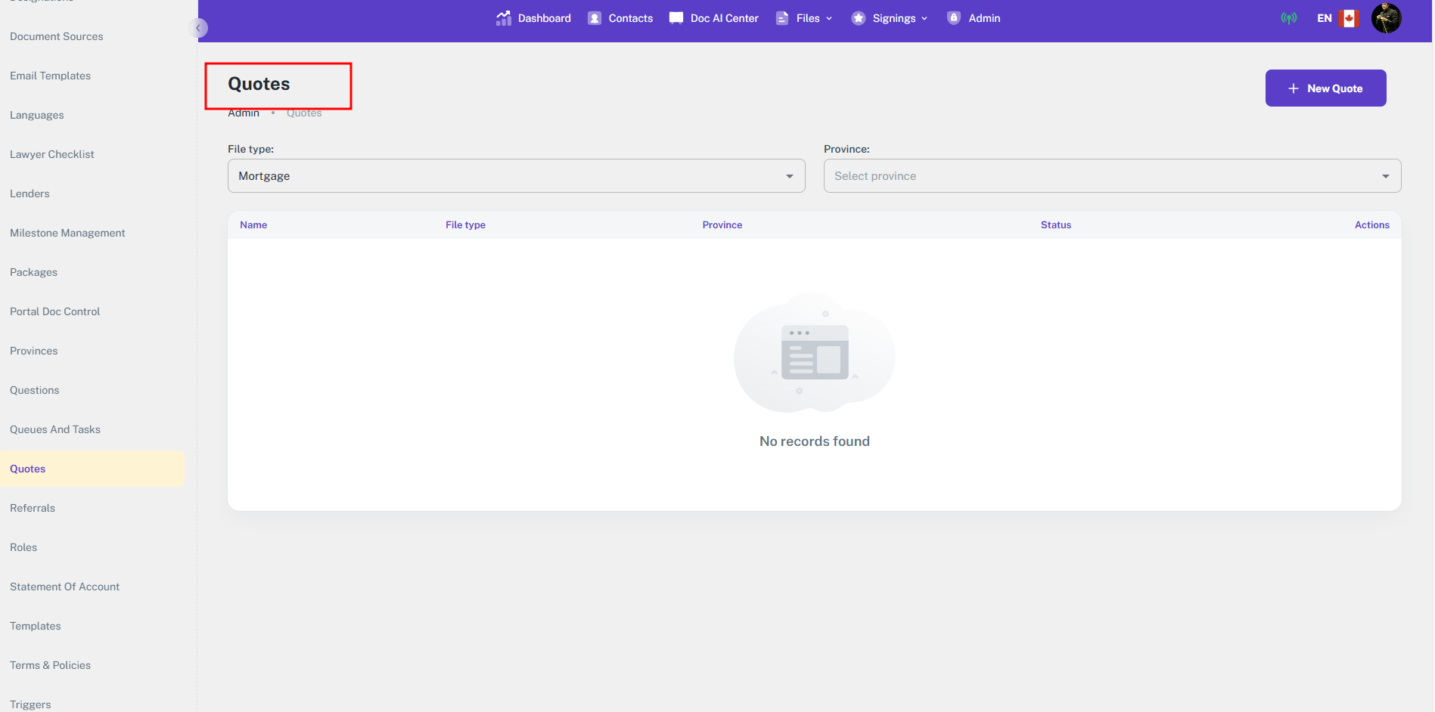Click the plus icon in New Quote

click(x=1294, y=88)
